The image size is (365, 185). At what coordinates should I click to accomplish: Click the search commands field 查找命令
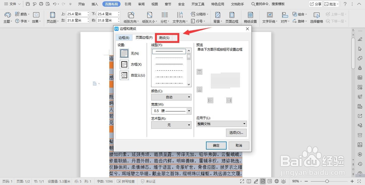click(x=268, y=4)
